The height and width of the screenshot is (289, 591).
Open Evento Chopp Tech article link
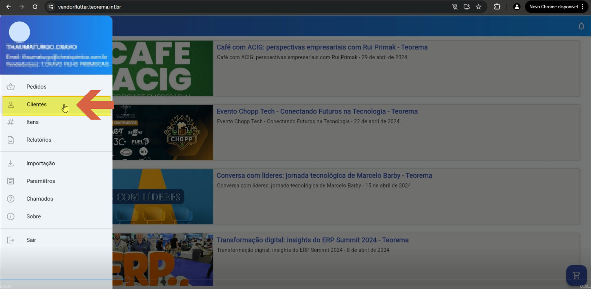click(317, 111)
